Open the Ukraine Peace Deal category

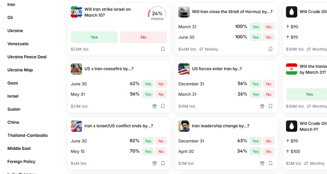[27, 57]
